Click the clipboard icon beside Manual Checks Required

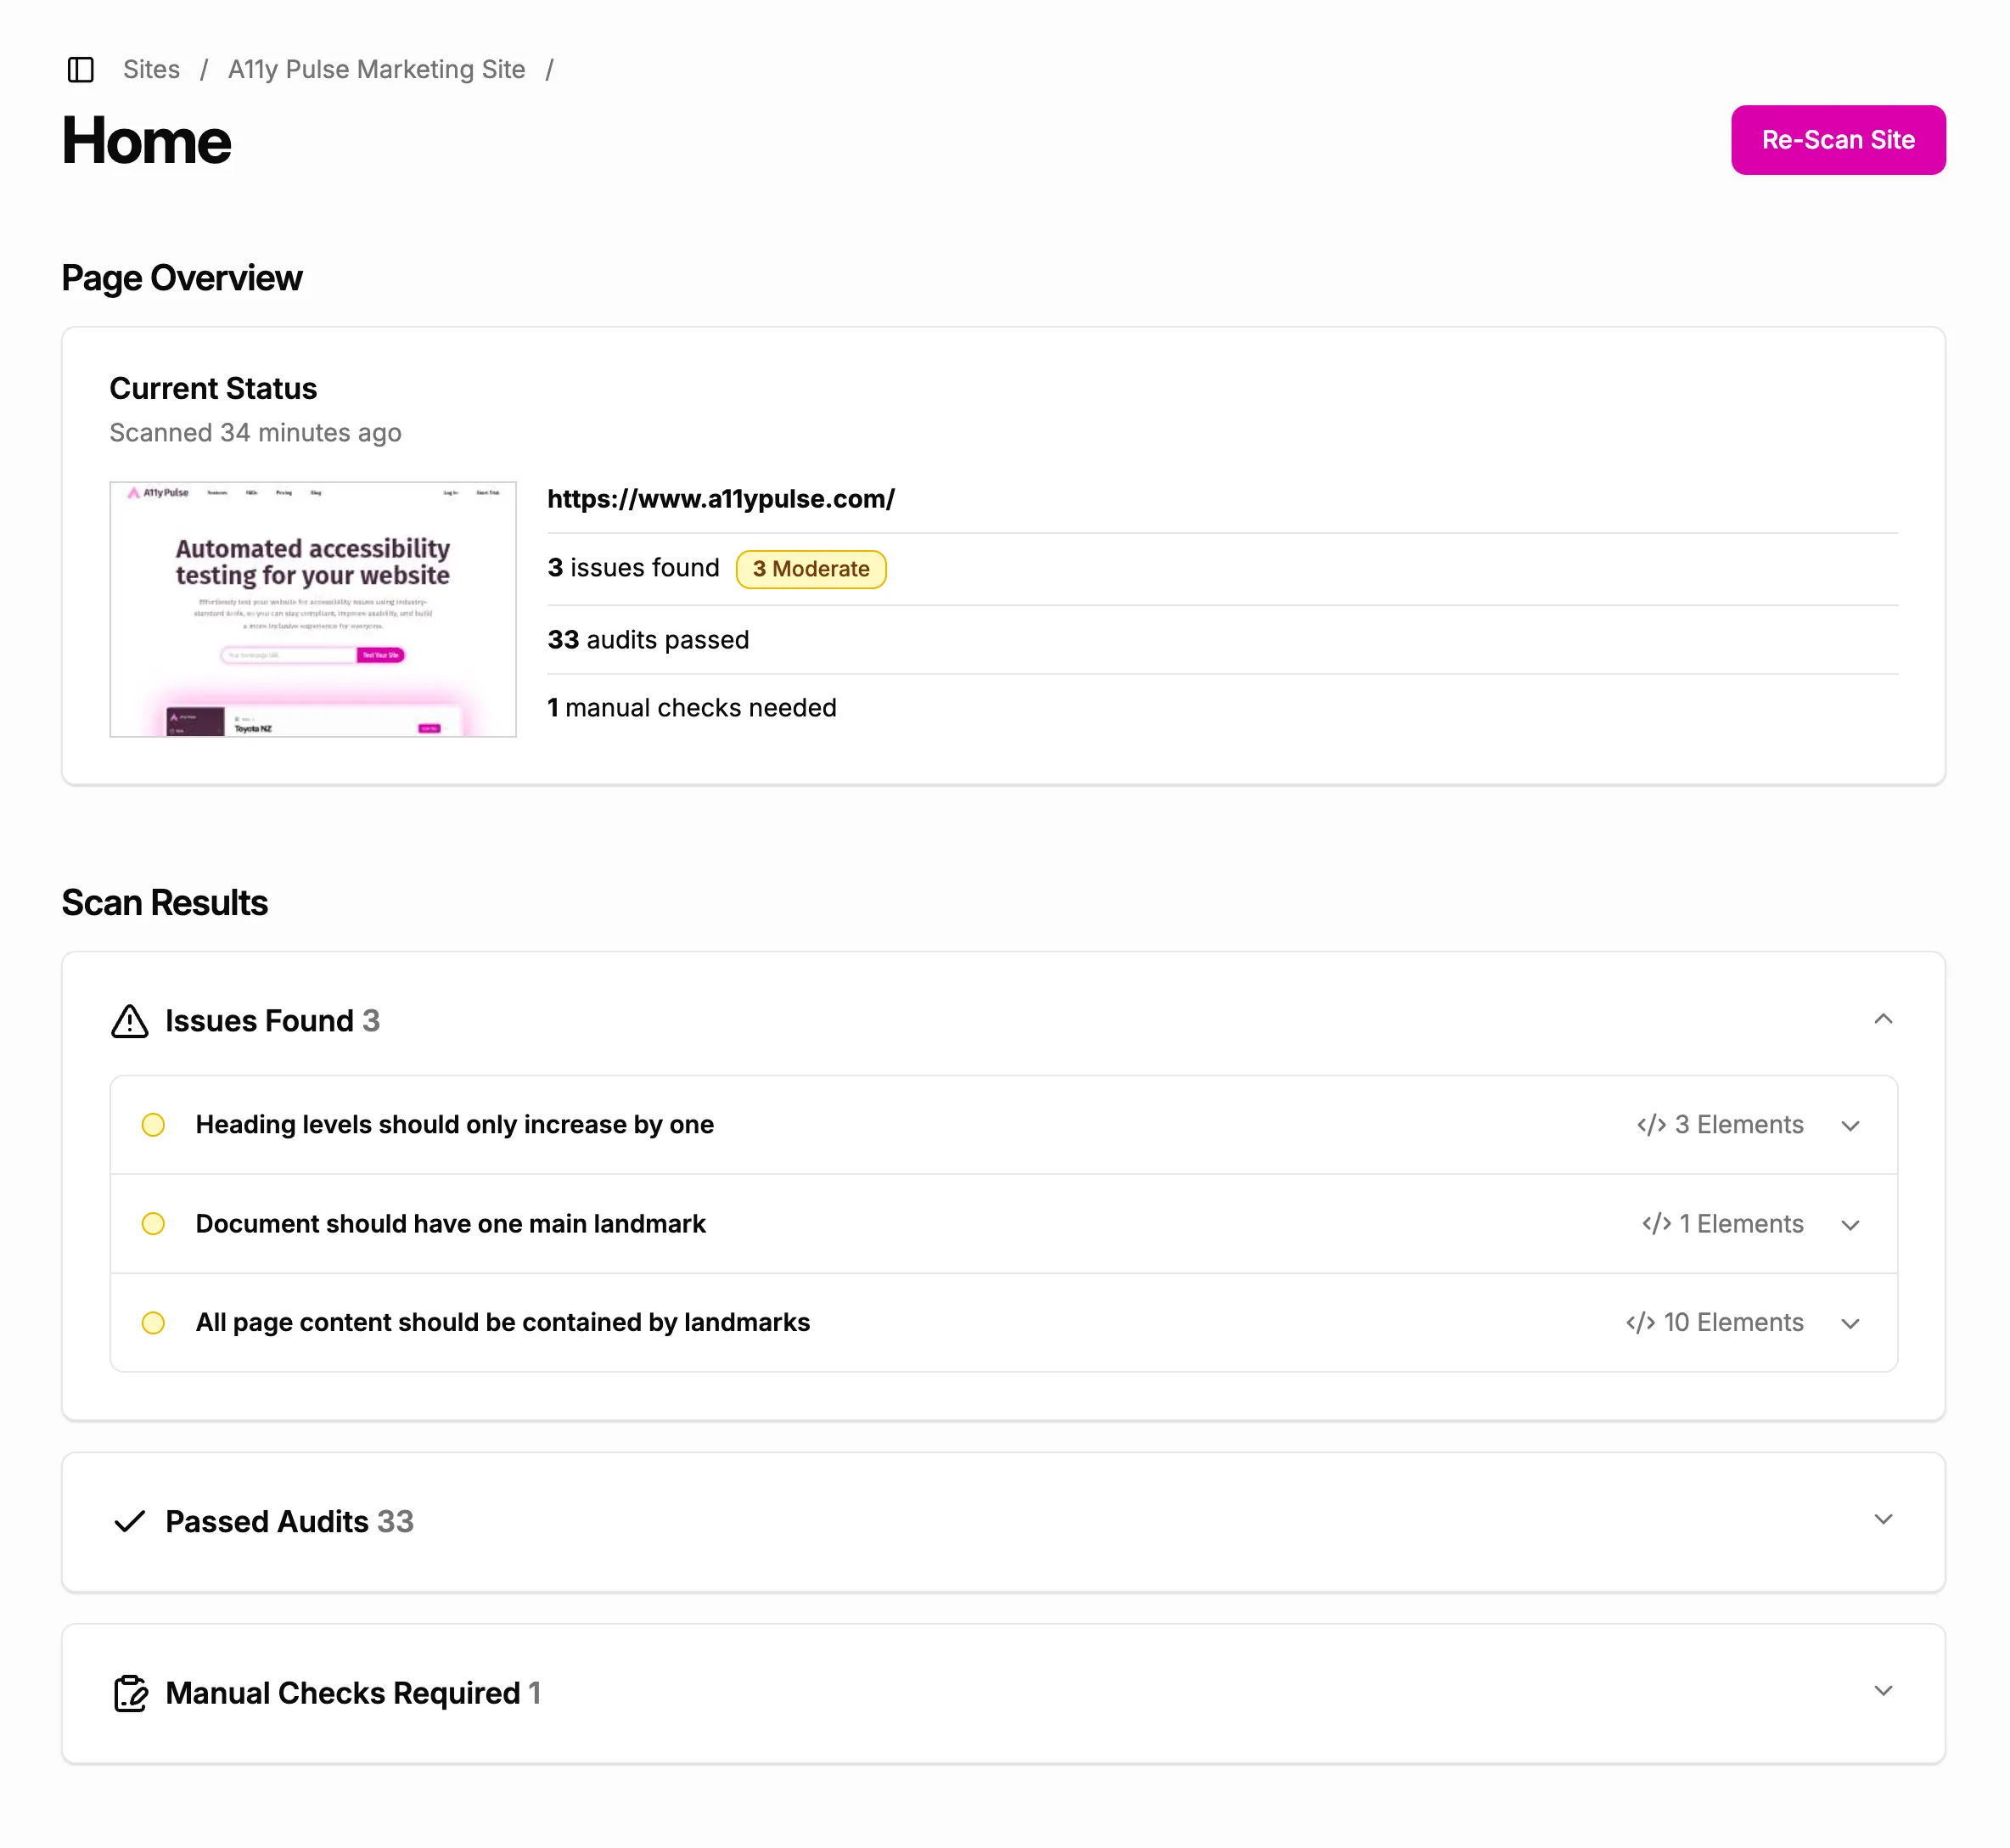130,1693
